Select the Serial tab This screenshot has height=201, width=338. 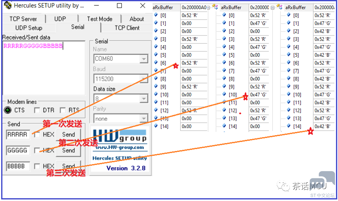pyautogui.click(x=78, y=27)
